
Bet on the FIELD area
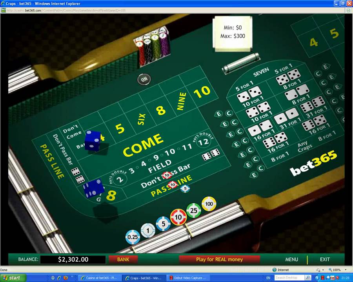160,166
